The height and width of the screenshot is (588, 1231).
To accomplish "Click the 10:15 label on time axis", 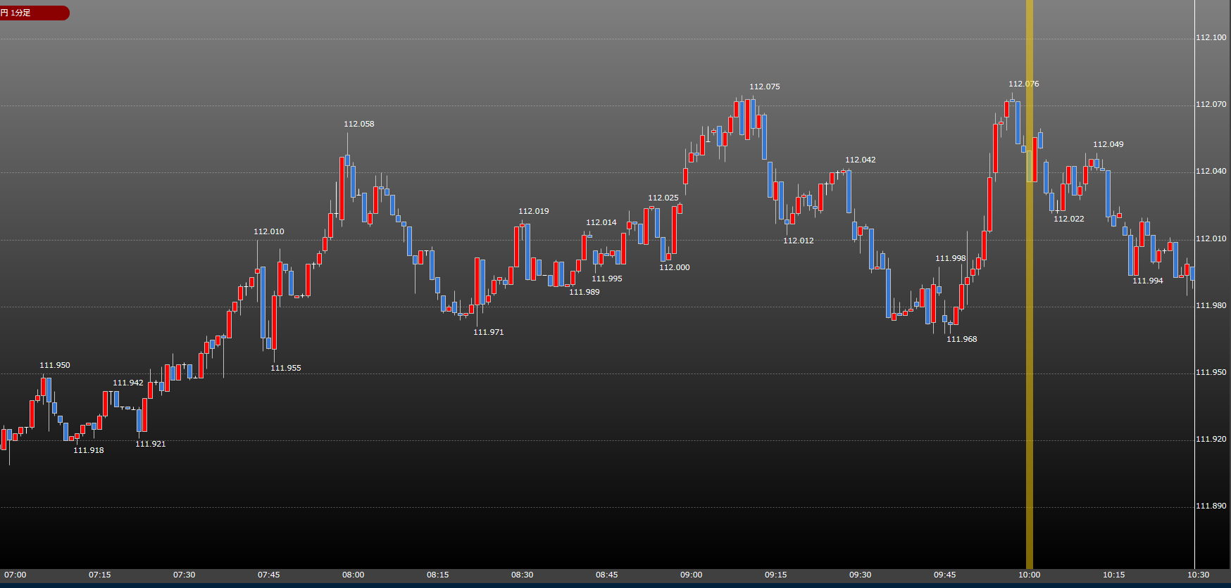I will coord(1114,575).
